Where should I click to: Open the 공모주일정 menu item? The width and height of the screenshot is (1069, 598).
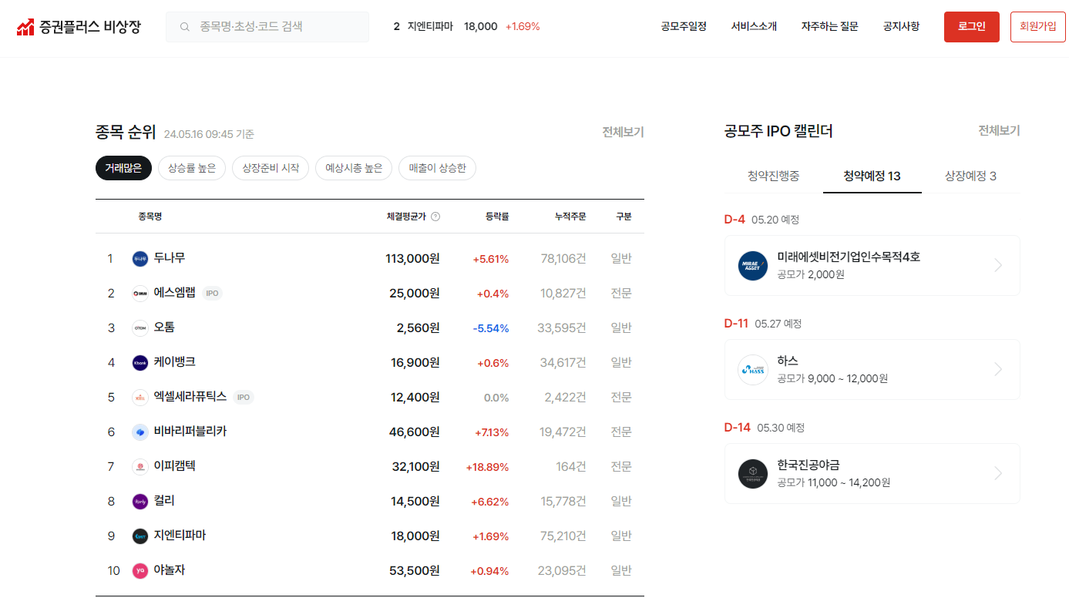[683, 25]
